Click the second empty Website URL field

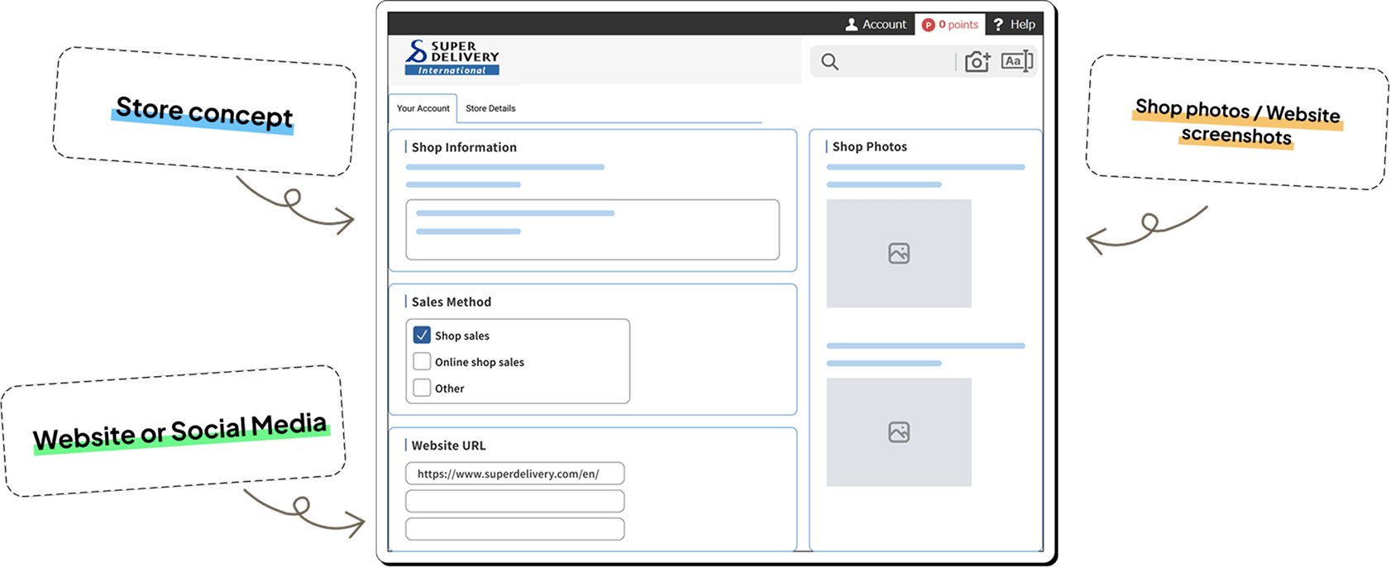514,502
